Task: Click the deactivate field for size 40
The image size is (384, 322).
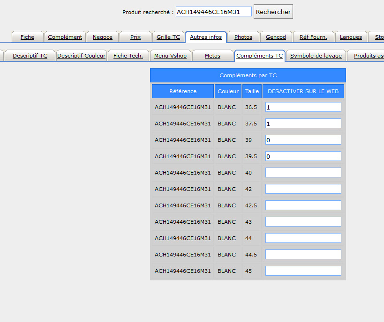Action: point(303,173)
